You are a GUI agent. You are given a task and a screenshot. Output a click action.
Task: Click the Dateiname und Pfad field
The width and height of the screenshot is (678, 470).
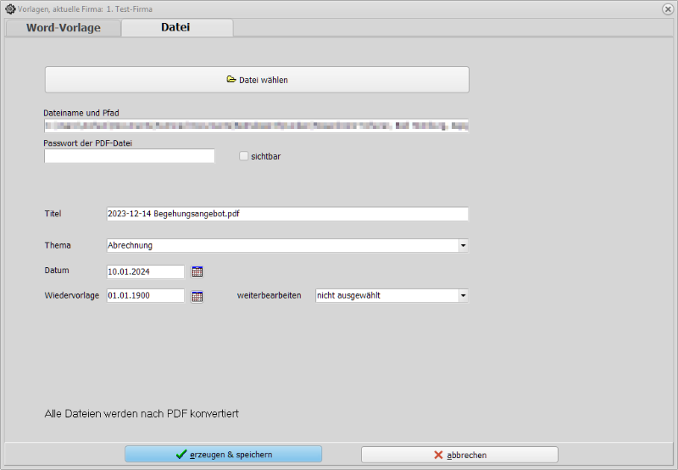(256, 126)
